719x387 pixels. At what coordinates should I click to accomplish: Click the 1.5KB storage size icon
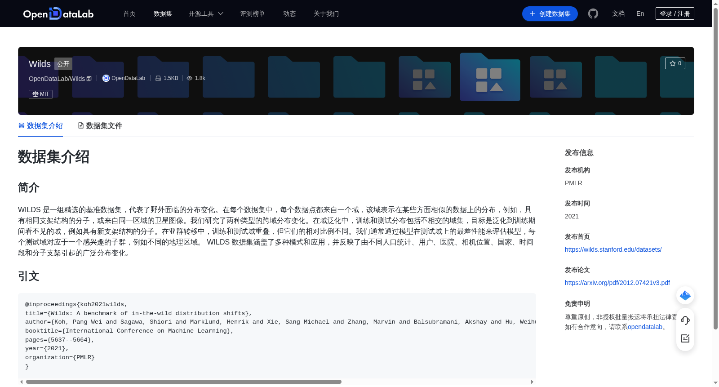tap(158, 78)
